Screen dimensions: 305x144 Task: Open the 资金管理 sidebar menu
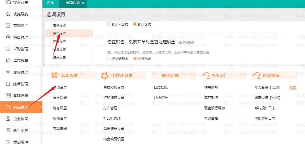21,72
